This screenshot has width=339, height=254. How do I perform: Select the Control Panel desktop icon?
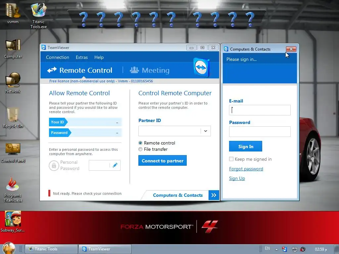[13, 153]
